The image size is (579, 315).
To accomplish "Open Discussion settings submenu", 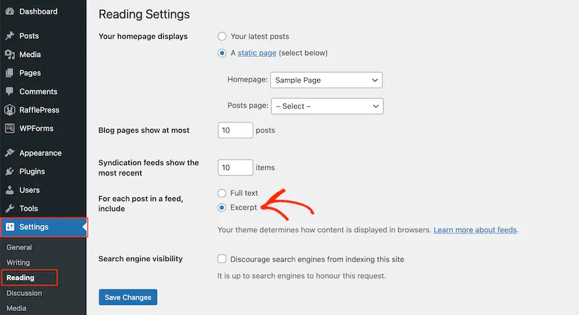I will (24, 293).
